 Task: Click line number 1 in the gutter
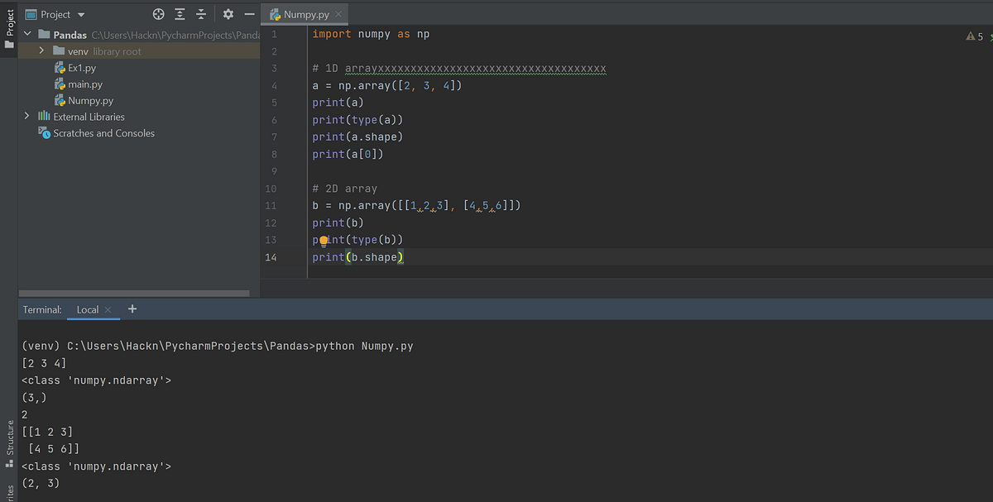tap(274, 35)
